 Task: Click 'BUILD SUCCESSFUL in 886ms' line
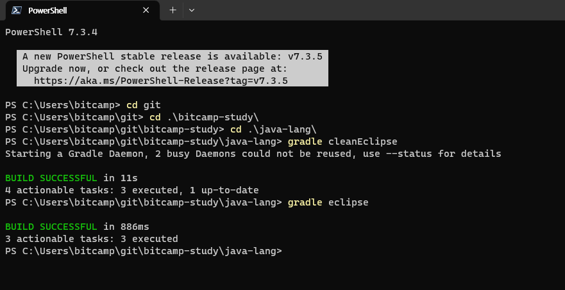[x=77, y=227]
